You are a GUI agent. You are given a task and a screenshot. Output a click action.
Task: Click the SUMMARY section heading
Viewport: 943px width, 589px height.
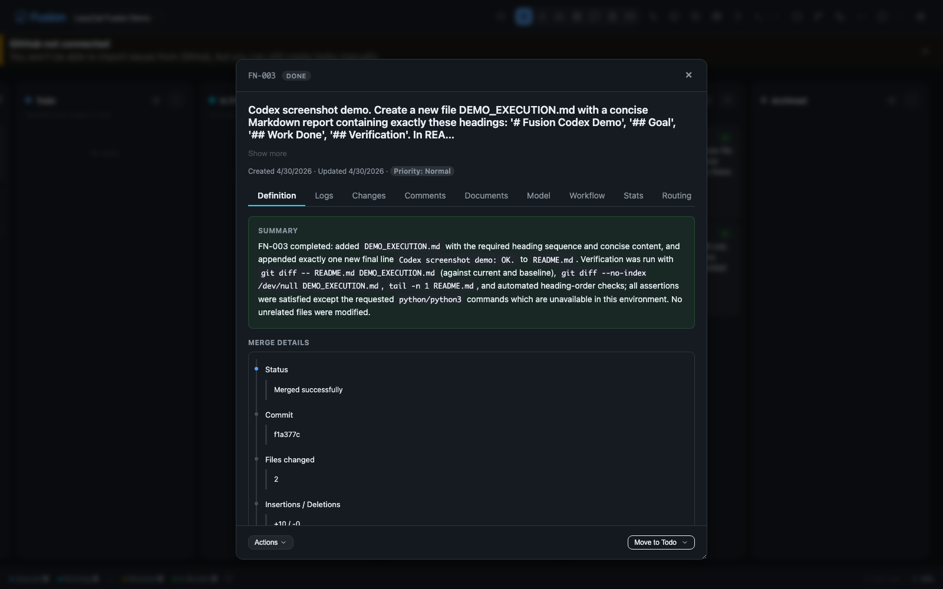[x=278, y=231]
